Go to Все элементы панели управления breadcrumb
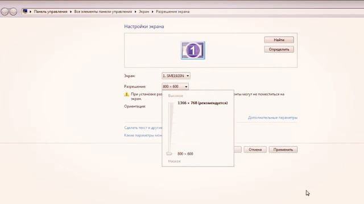 tap(103, 11)
